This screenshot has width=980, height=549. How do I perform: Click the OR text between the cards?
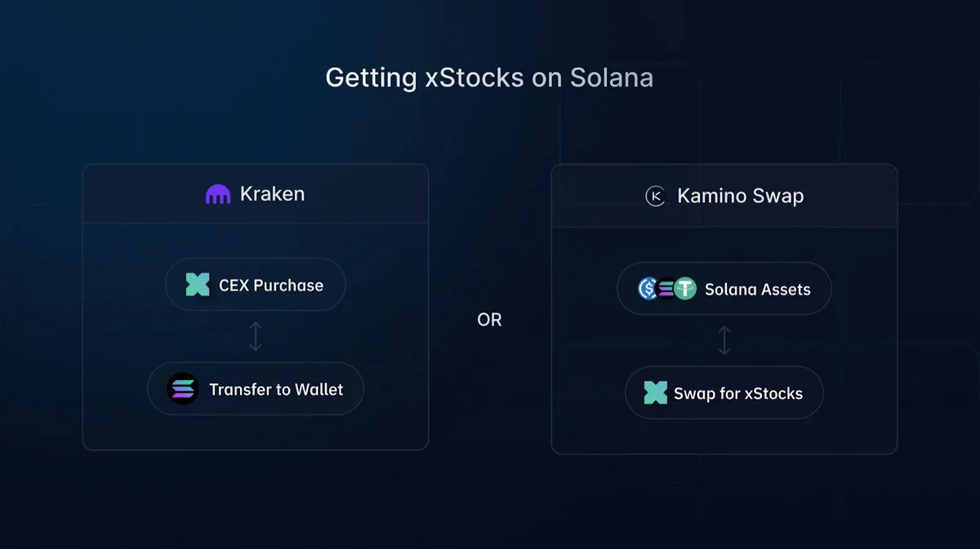[x=489, y=320]
